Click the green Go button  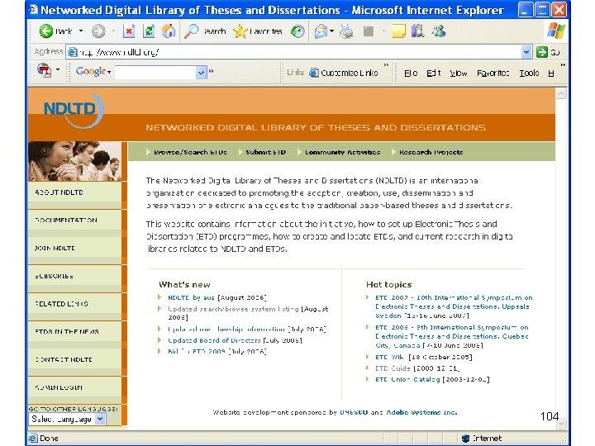(548, 52)
